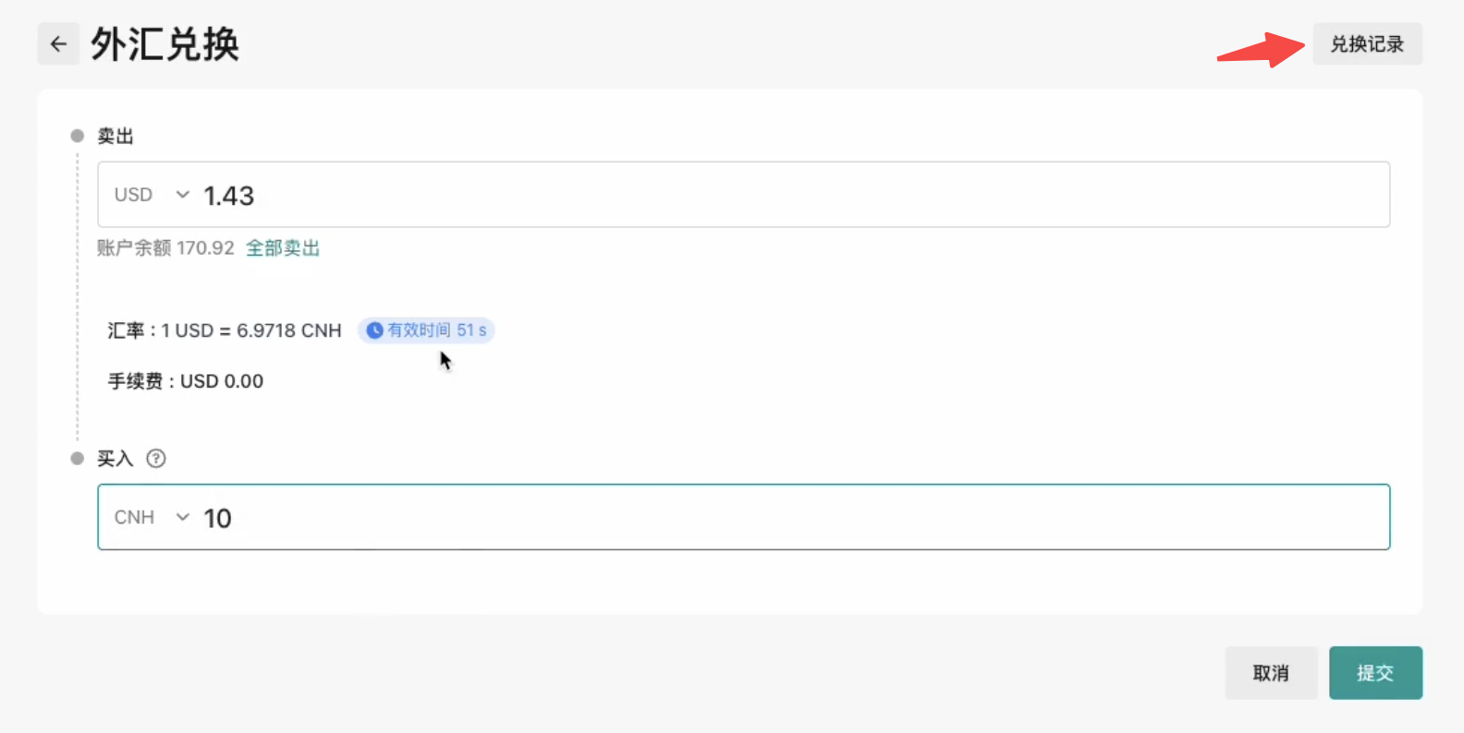Click the question mark help icon beside 买入
1464x733 pixels.
[x=156, y=459]
